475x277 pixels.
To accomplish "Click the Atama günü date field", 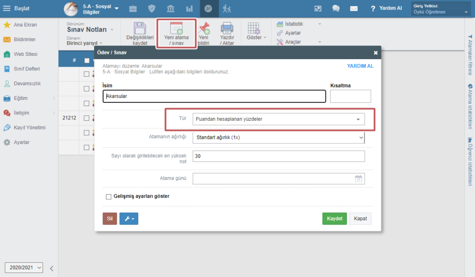I will pyautogui.click(x=279, y=179).
